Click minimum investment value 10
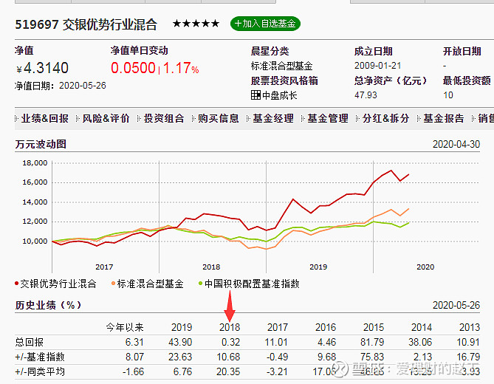 pyautogui.click(x=448, y=95)
